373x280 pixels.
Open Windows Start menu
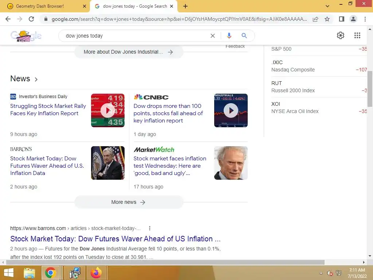tap(9, 273)
